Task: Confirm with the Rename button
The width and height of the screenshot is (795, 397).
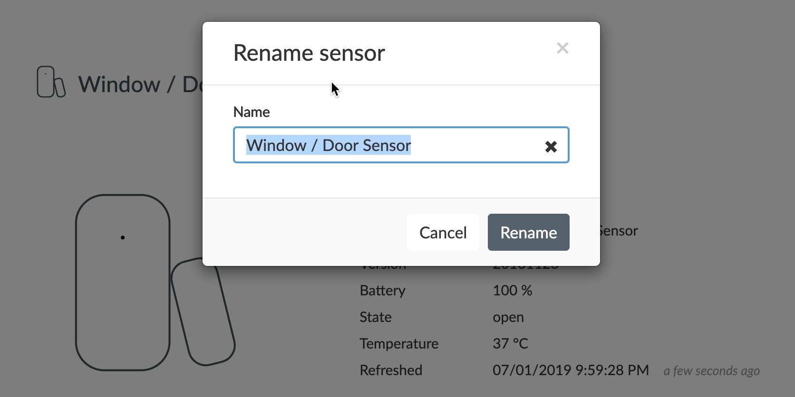Action: 528,232
